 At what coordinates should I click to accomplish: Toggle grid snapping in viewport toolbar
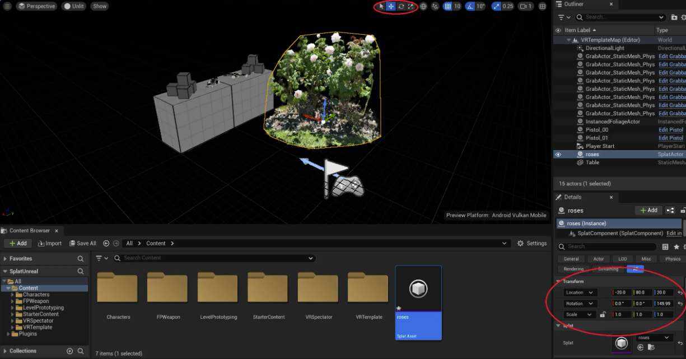(x=447, y=6)
